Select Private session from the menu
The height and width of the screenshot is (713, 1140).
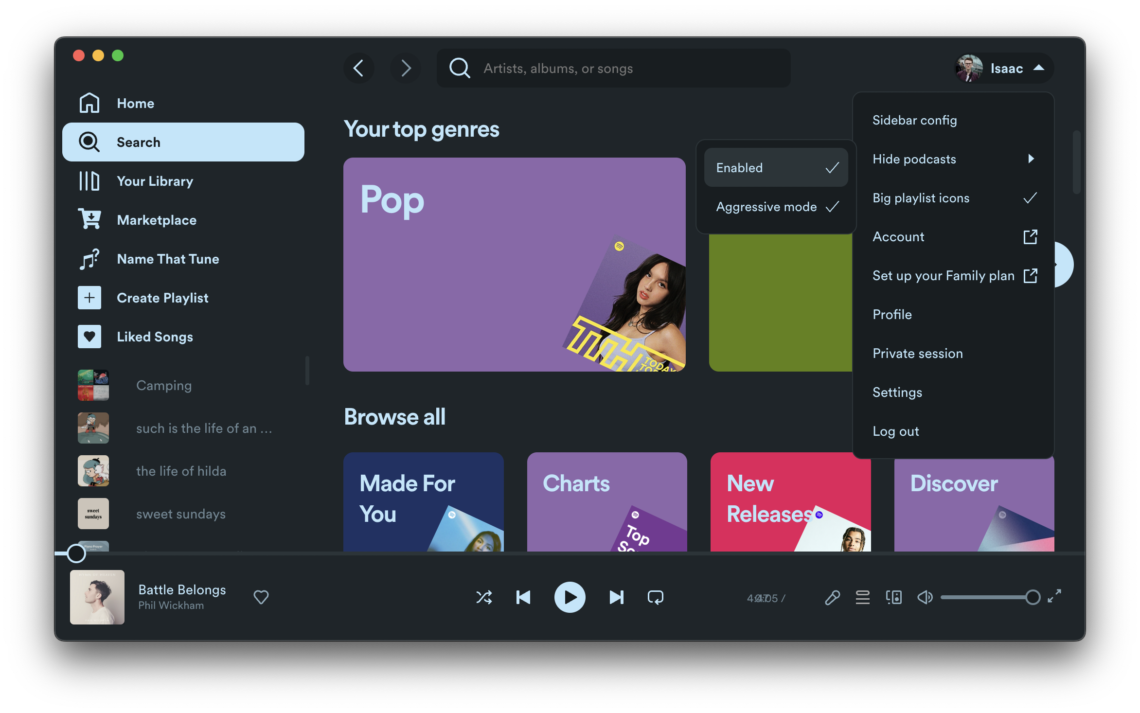pos(918,354)
